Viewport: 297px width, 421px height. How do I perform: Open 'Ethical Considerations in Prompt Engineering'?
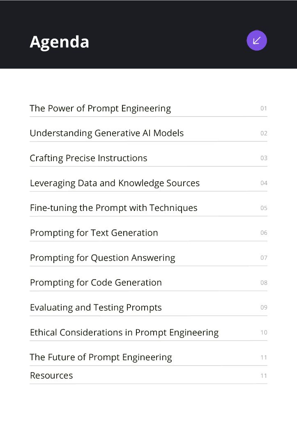[x=124, y=333]
